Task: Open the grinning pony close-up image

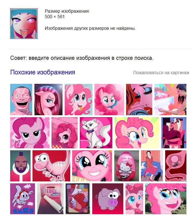Action: 92,166
